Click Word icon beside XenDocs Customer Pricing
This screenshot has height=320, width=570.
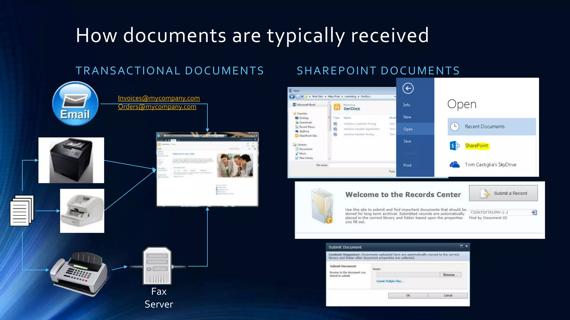(335, 124)
